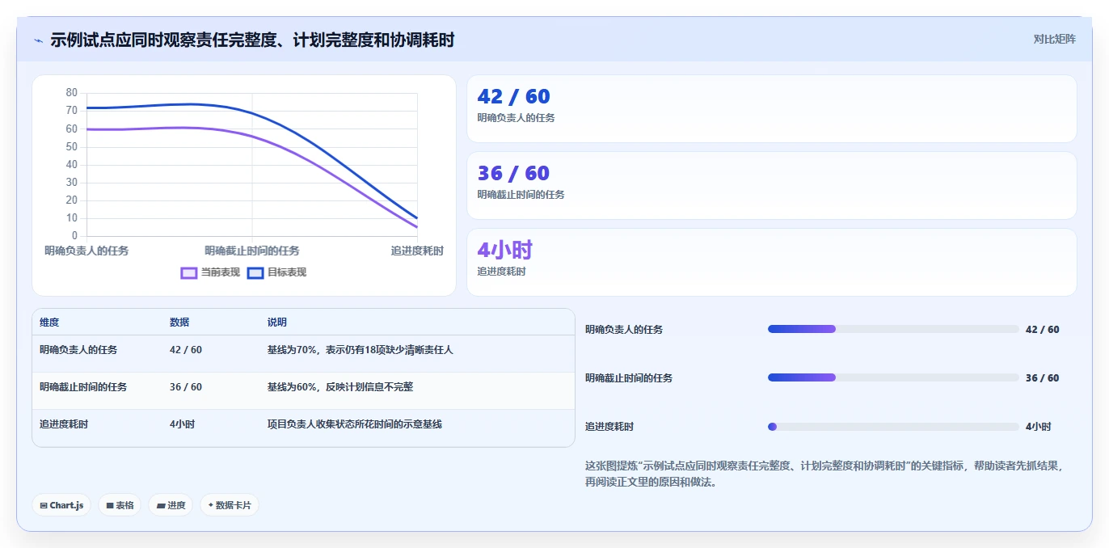Click the 42 / 60 data card value
This screenshot has height=548, width=1109.
(x=513, y=96)
